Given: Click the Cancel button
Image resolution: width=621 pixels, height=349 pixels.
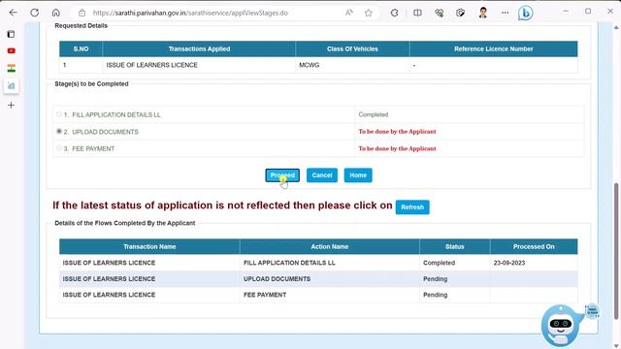Looking at the screenshot, I should coord(322,175).
